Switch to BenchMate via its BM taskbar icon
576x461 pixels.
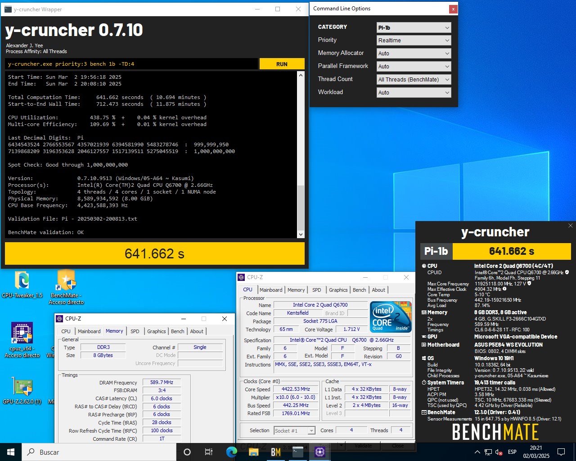[x=276, y=452]
